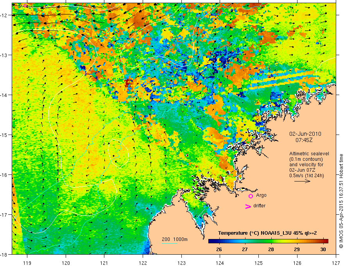344x266 pixels.
Task: Click the '0.5m/s (1kt 24h)' text
Action: pos(306,176)
